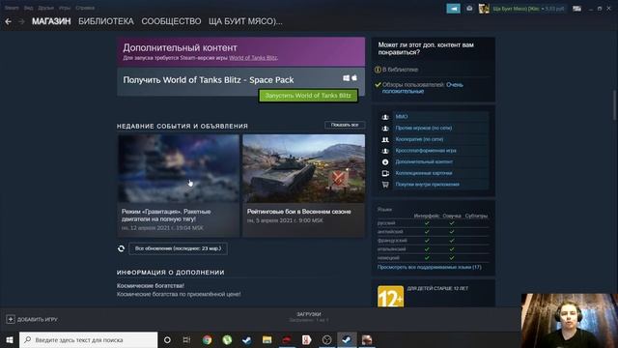Screen dimensions: 618x348
Task: Click Все обновления (последнее: 23 мар.) button
Action: coord(178,248)
